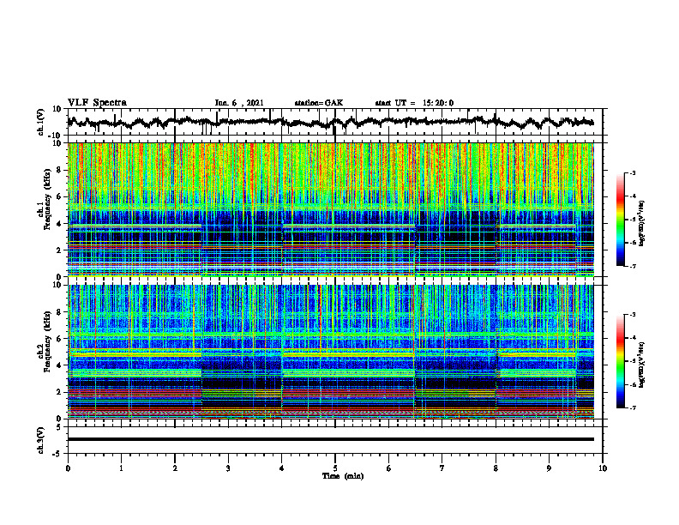Click the time axis tick label '10'
Viewport: 679px width, 525px height.
pos(603,468)
